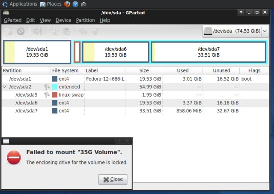Viewport: 274px width, 194px height.
Task: Click the Label column header
Action: pos(104,71)
